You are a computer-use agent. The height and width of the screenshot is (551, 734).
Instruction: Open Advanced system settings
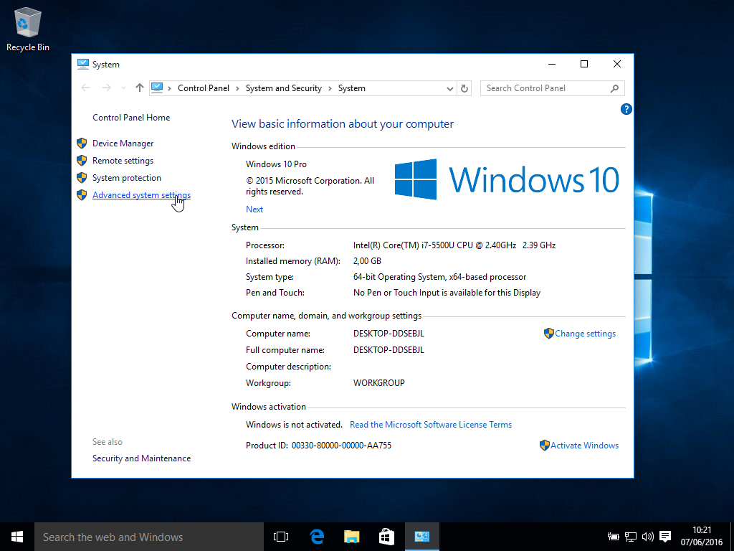[141, 195]
